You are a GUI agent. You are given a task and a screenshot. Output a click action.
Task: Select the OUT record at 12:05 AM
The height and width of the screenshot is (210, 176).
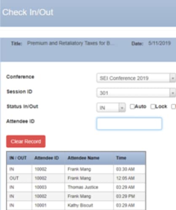tap(76, 178)
